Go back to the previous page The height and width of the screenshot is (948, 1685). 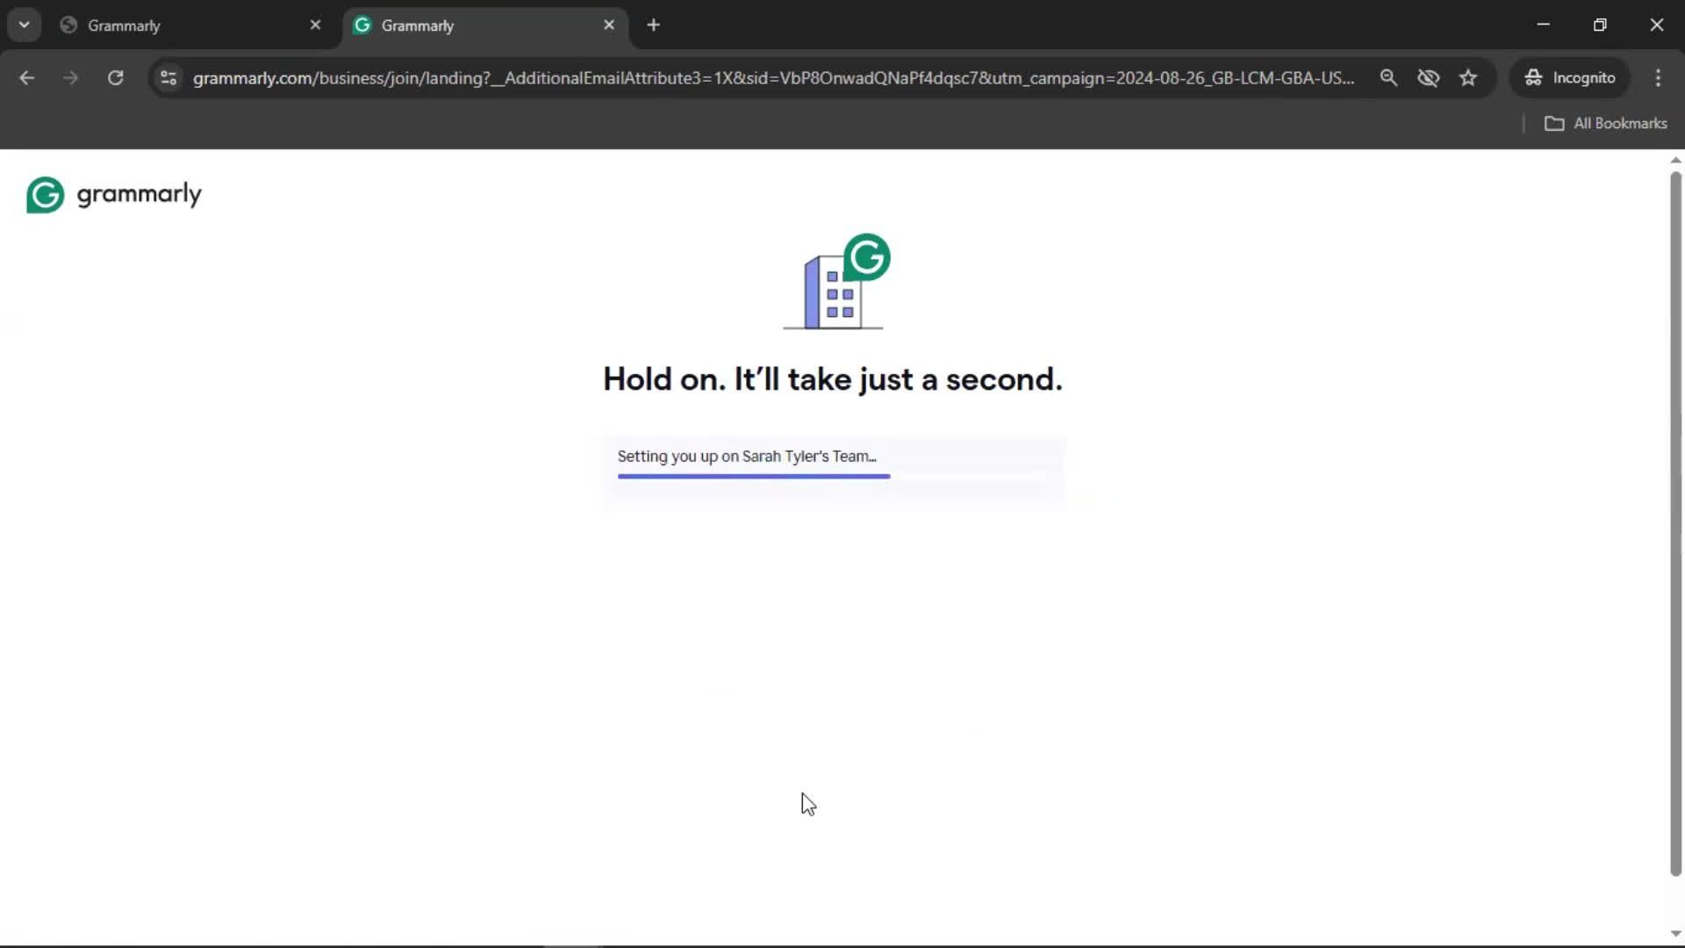(x=27, y=78)
